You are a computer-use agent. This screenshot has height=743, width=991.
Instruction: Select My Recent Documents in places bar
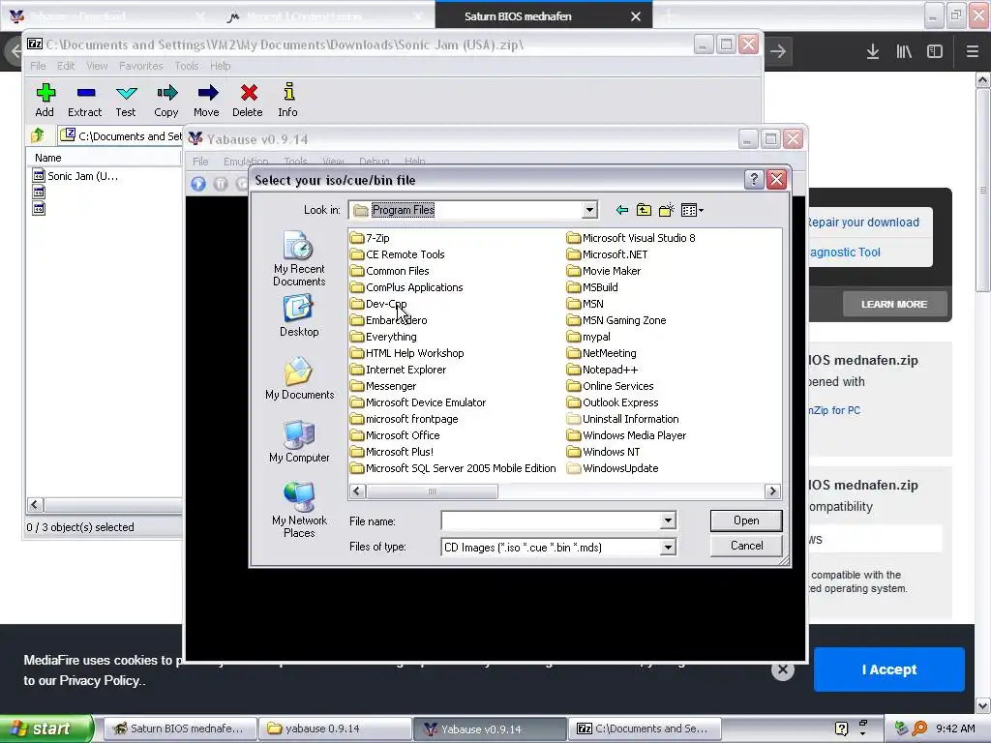299,258
